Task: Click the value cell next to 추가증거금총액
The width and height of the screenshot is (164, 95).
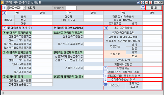Action: pos(152,28)
